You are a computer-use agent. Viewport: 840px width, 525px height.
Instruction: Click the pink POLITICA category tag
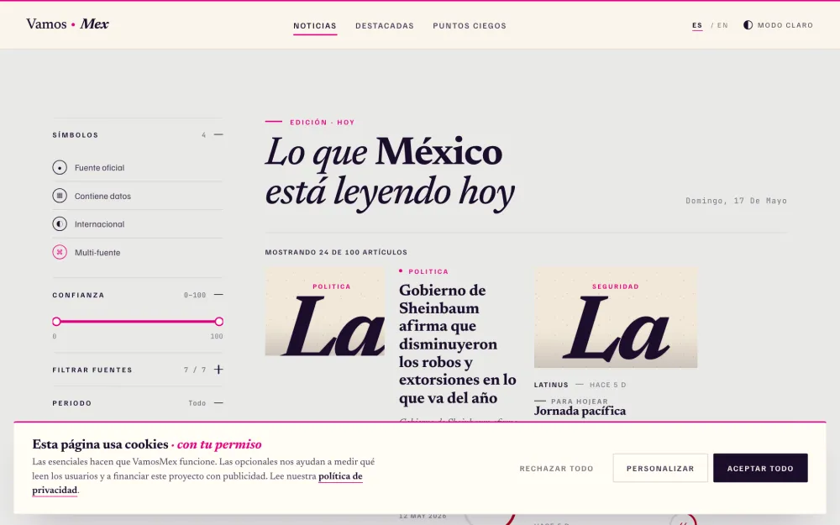pyautogui.click(x=428, y=271)
